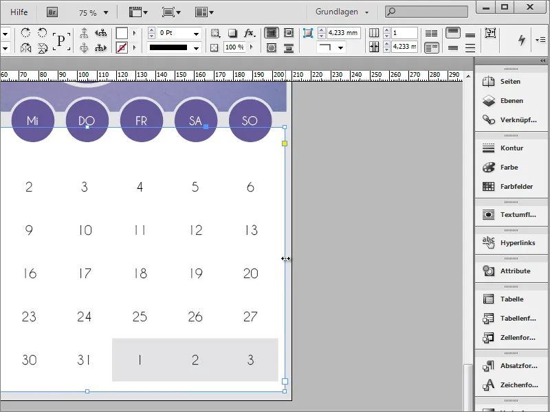Open the 75 % zoom dropdown

click(x=106, y=13)
